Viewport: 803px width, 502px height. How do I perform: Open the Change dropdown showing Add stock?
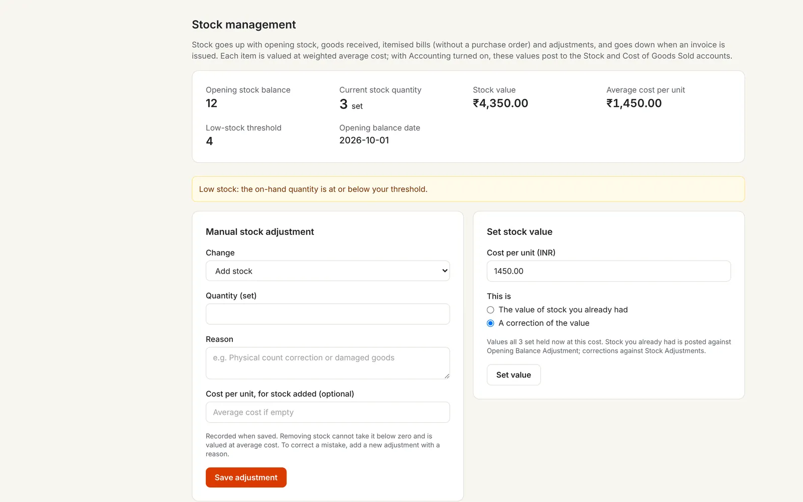328,271
